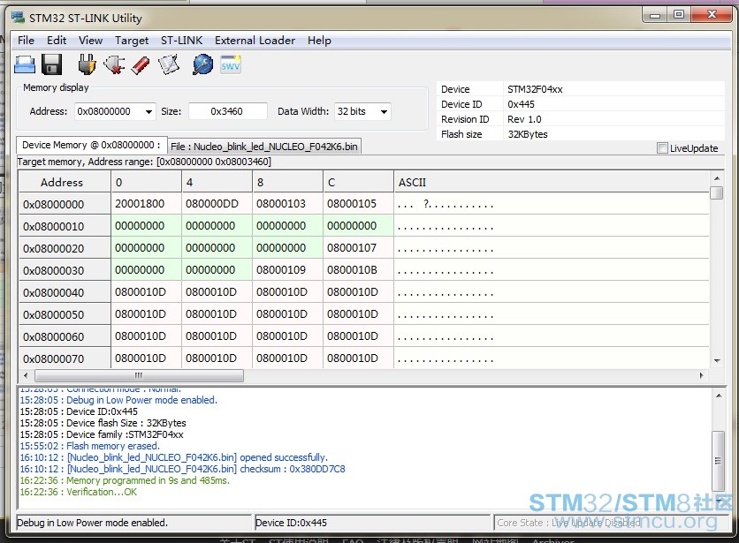The image size is (739, 543).
Task: Open the External Loader menu
Action: pyautogui.click(x=255, y=41)
